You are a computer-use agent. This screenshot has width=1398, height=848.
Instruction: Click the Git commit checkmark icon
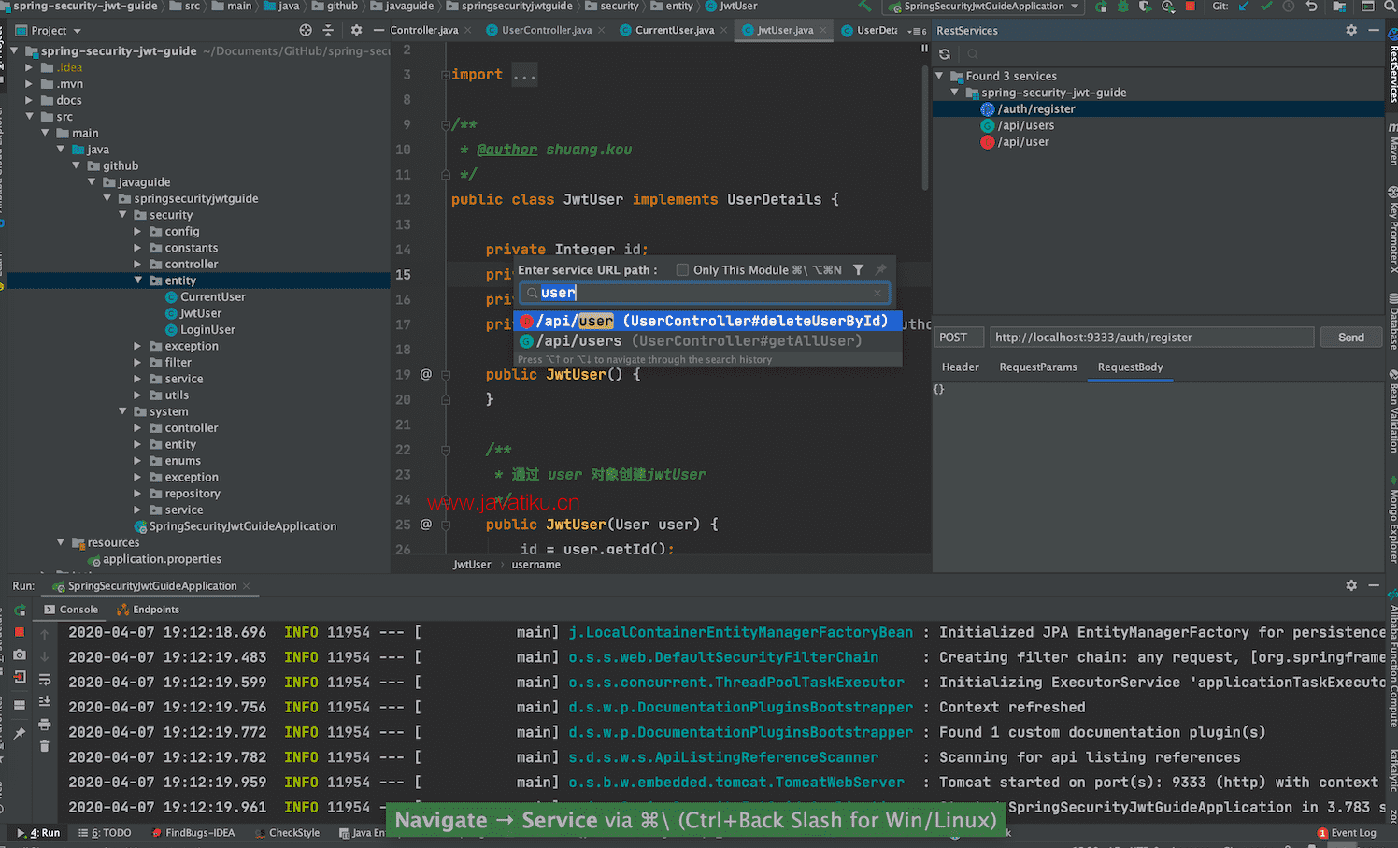coord(1266,7)
